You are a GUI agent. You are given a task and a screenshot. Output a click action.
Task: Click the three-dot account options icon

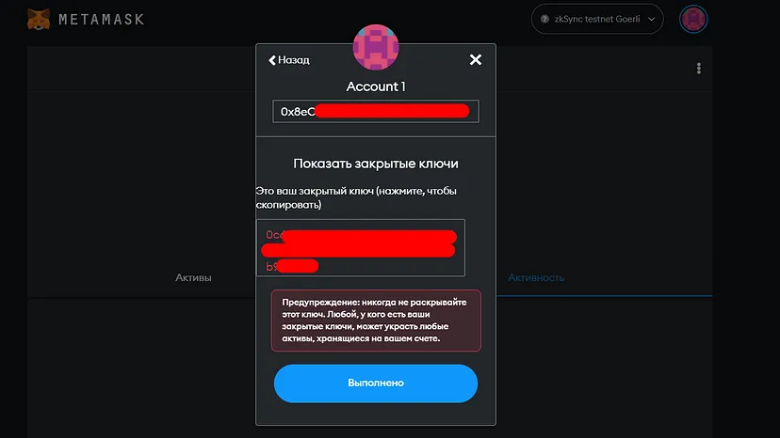699,69
